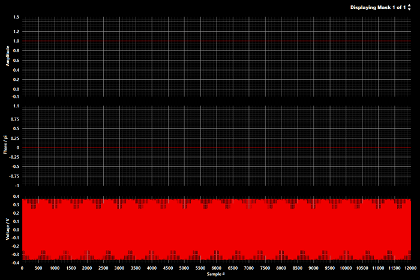Click the 6000 tick on sample axis

tap(217, 268)
